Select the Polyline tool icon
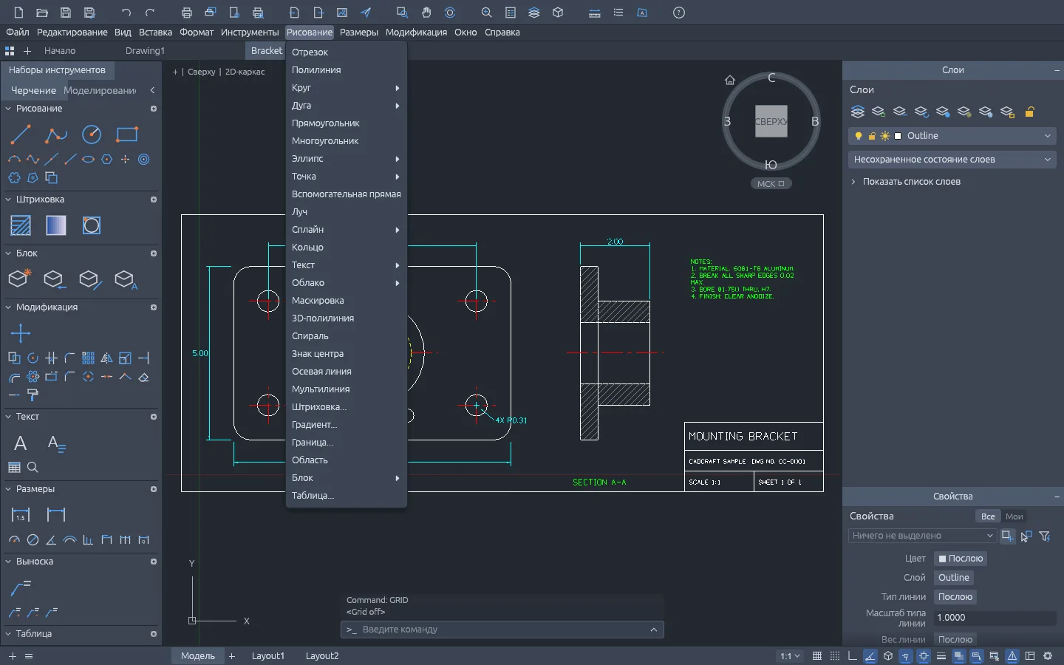 56,134
